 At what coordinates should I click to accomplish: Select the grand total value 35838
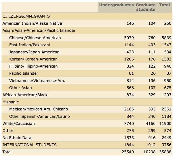165,152
